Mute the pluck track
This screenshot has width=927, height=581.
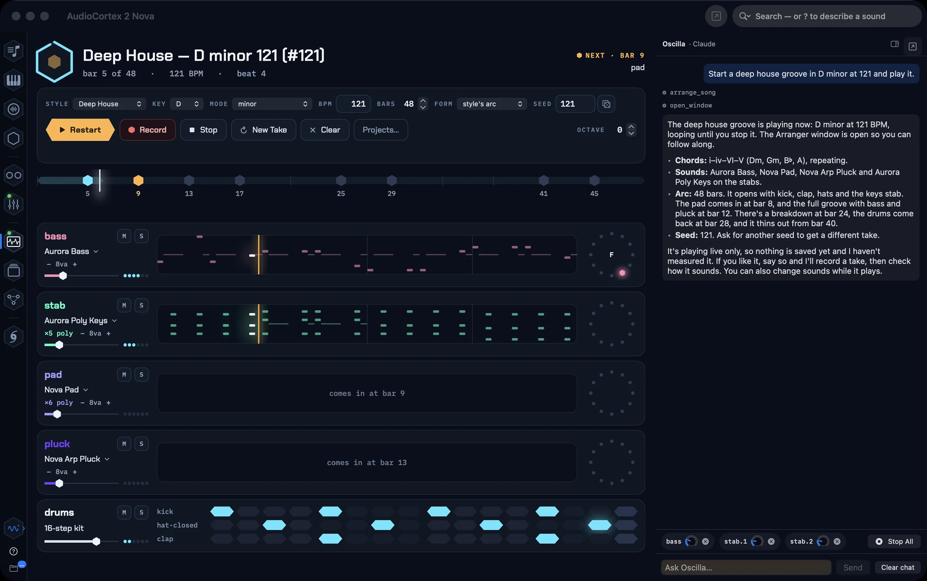(124, 443)
